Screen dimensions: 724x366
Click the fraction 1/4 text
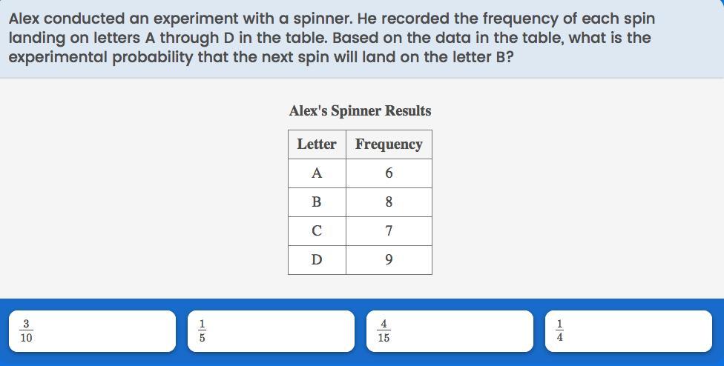[559, 331]
